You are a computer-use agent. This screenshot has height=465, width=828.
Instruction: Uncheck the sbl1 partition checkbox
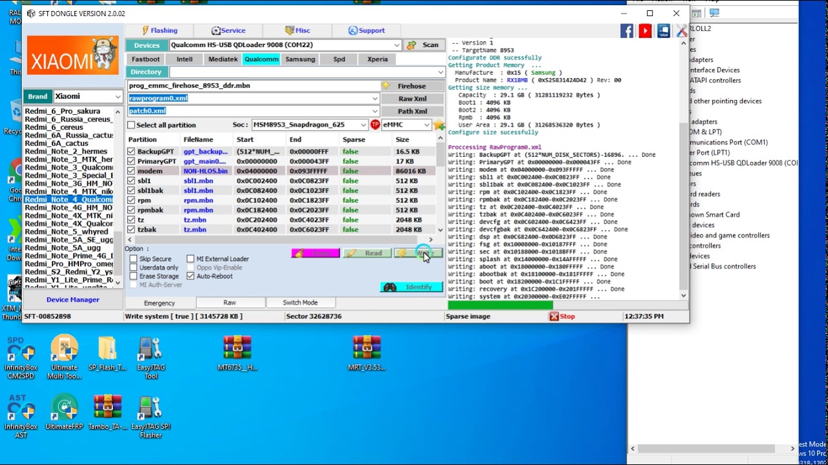tap(132, 181)
